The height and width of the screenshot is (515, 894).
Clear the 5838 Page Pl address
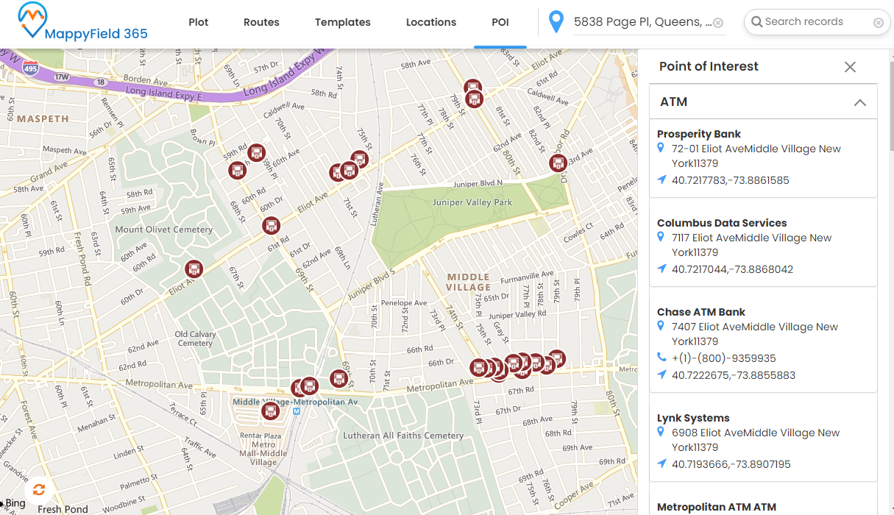coord(718,23)
